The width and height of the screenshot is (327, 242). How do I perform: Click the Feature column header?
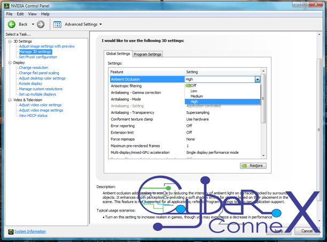147,72
